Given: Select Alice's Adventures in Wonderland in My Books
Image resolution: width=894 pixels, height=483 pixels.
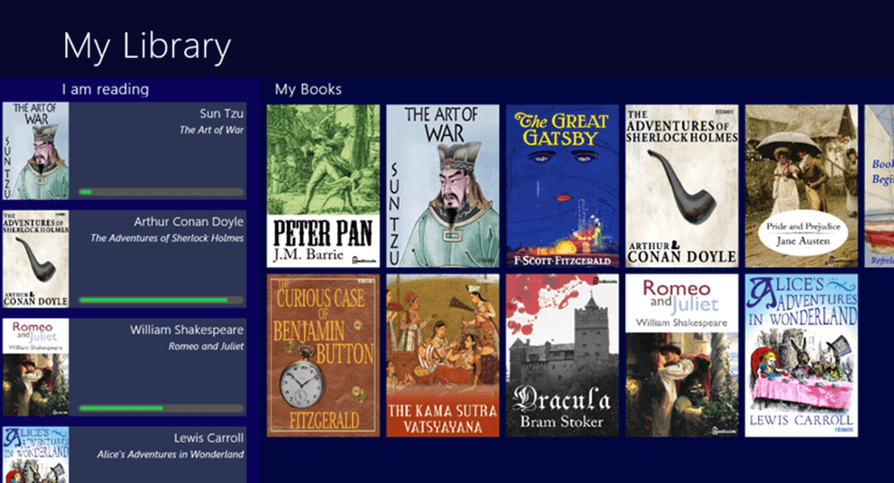Looking at the screenshot, I should (x=801, y=355).
